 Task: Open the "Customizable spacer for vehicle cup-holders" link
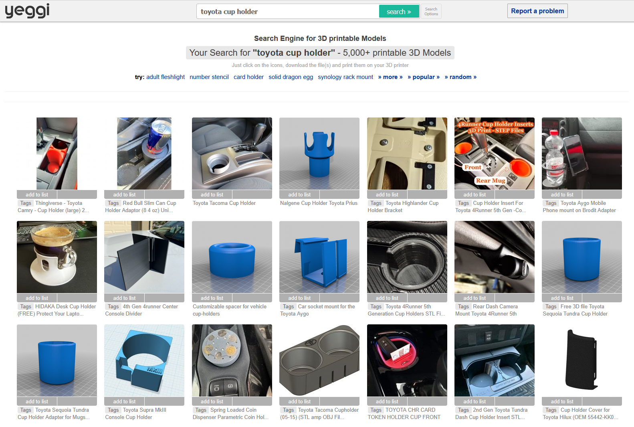[x=230, y=310]
